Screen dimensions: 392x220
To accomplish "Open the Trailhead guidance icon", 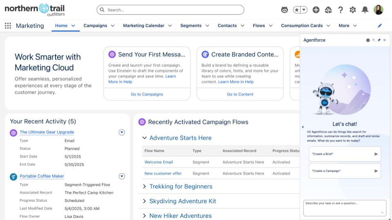I will (x=328, y=10).
